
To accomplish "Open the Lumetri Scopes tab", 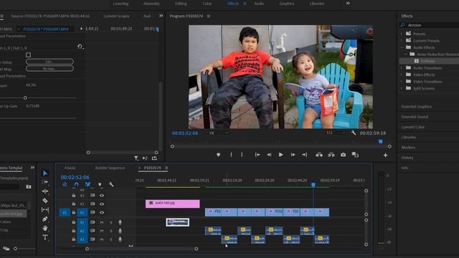I will click(116, 16).
